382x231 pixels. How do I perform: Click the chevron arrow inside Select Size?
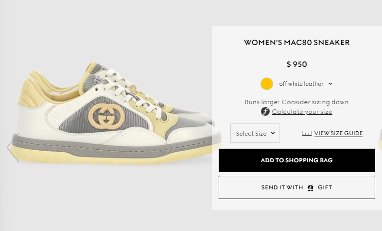pos(273,133)
